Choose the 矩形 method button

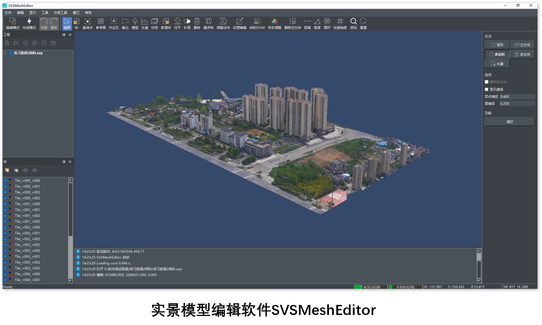click(x=497, y=45)
